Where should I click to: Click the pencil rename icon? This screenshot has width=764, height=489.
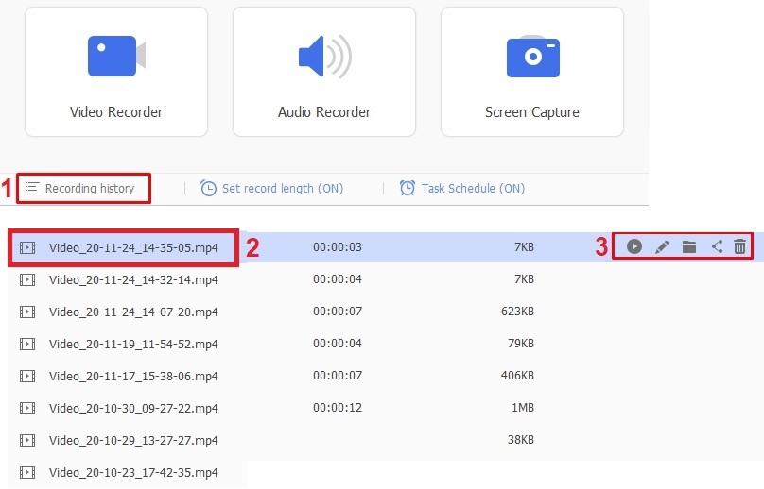pyautogui.click(x=662, y=246)
